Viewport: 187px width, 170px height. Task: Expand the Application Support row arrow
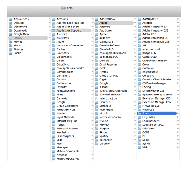tap(92, 30)
